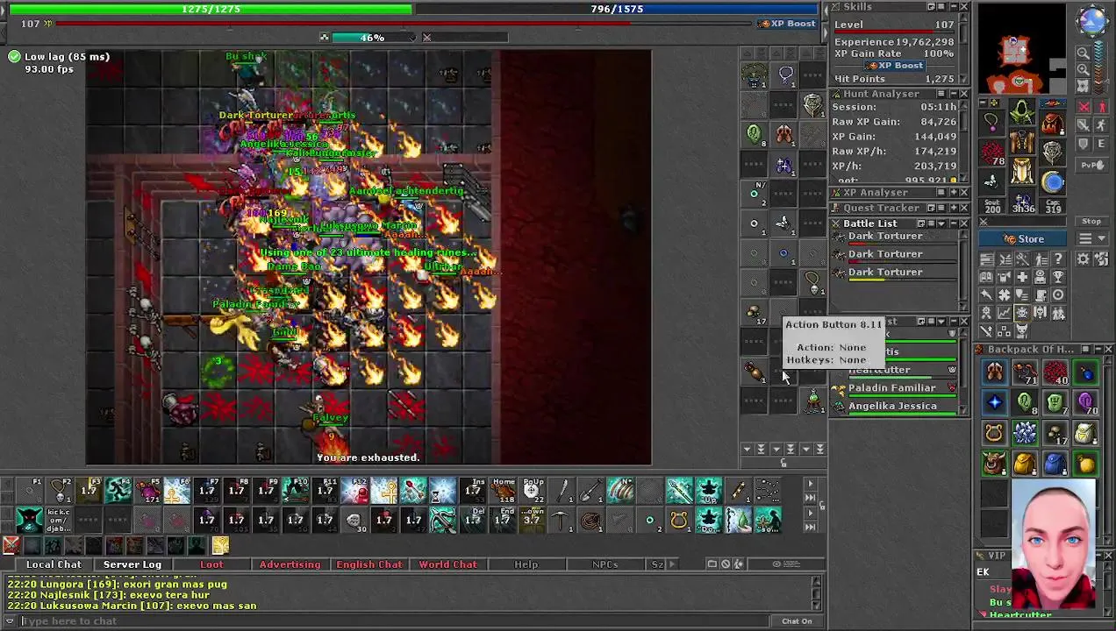Toggle PvP mode button
The width and height of the screenshot is (1116, 631).
click(1092, 165)
